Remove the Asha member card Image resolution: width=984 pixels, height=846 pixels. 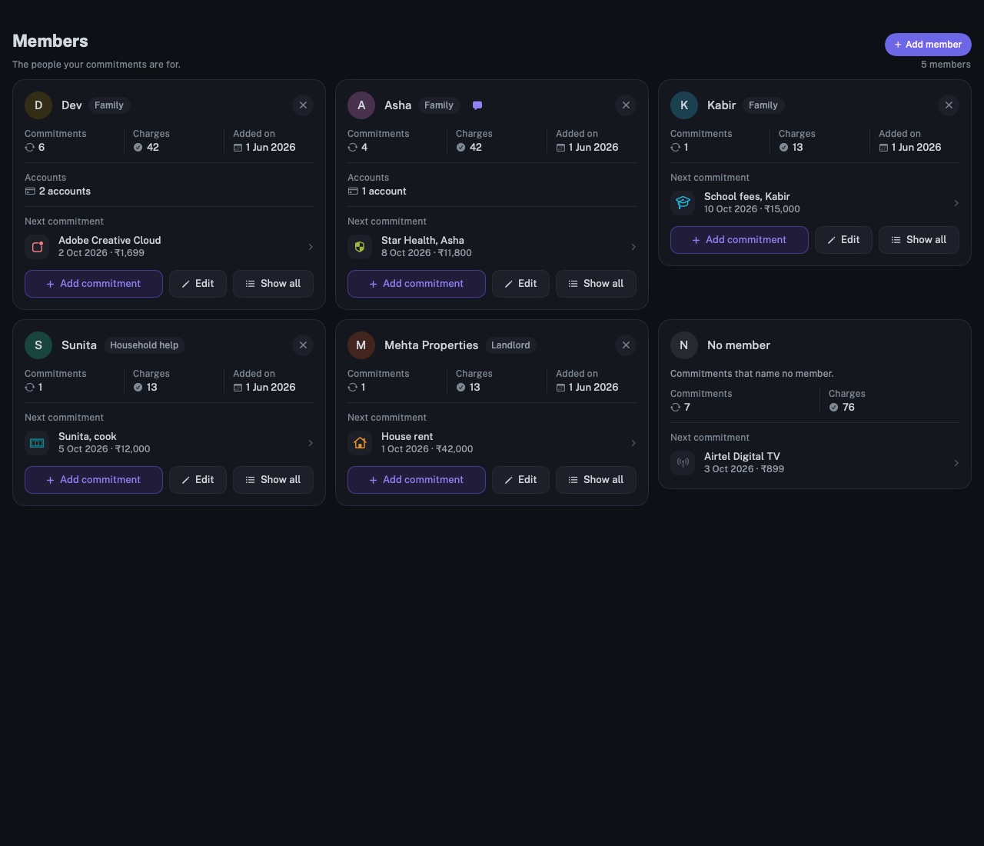[x=626, y=105]
